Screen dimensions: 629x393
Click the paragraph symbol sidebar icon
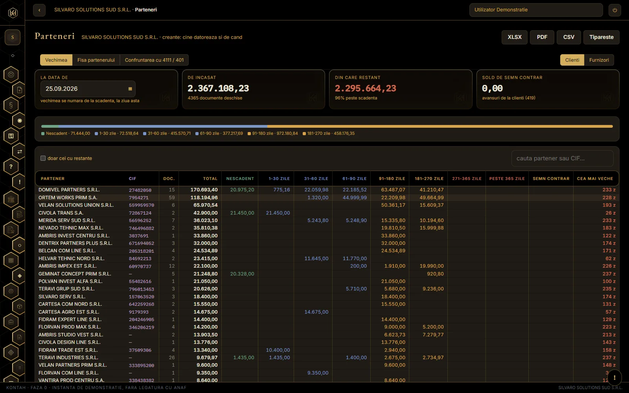[11, 105]
